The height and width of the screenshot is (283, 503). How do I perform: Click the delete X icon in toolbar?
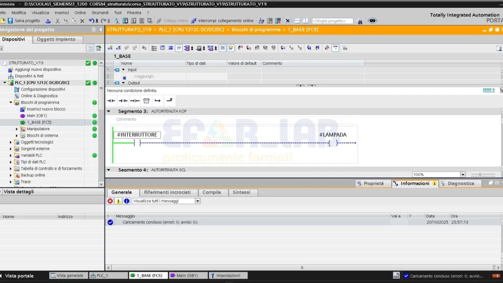pyautogui.click(x=82, y=21)
